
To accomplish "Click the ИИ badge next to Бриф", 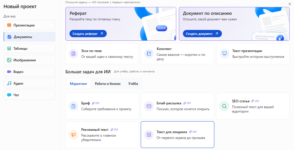I will (x=96, y=103).
